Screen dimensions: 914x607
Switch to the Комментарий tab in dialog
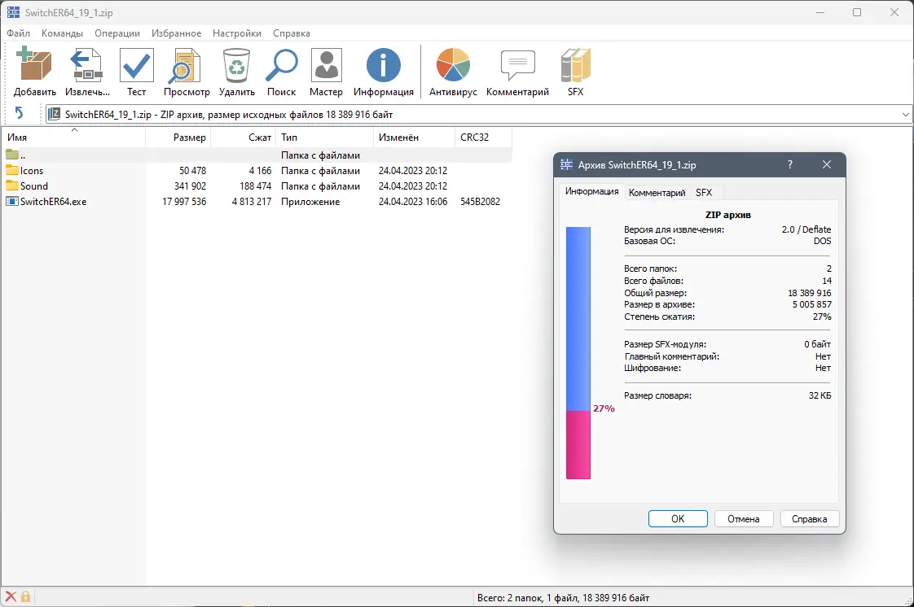tap(657, 193)
